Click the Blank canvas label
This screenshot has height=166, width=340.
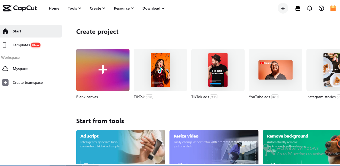87,97
